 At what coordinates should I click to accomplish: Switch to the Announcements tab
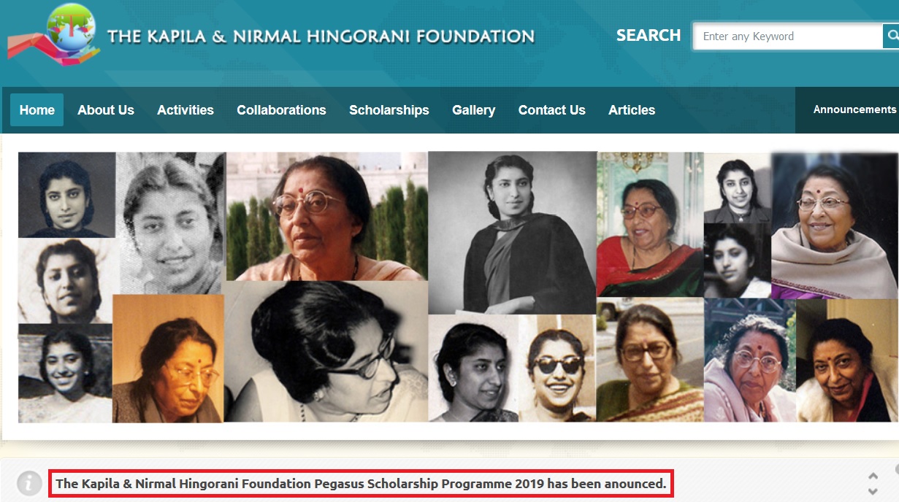coord(854,109)
